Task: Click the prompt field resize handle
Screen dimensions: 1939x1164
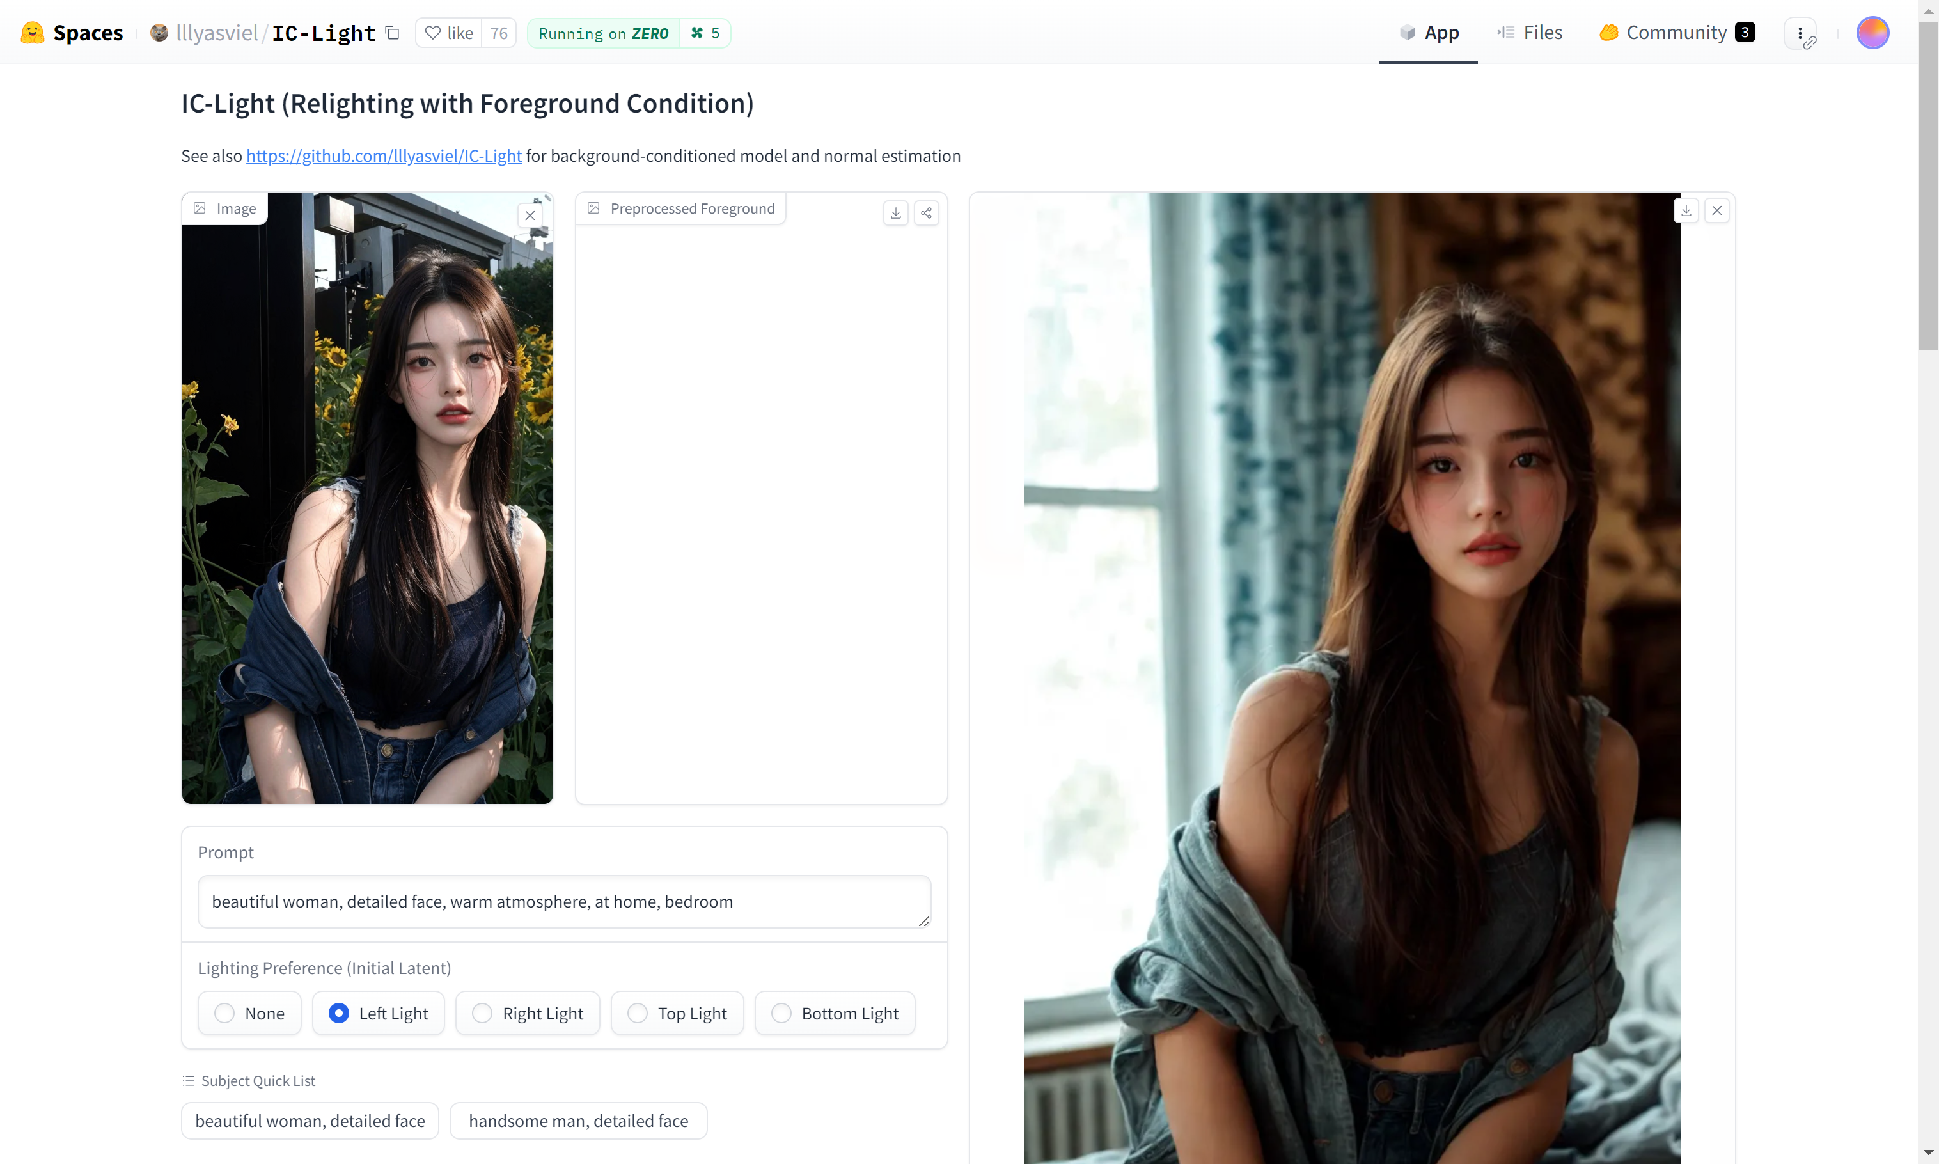Action: (x=923, y=921)
